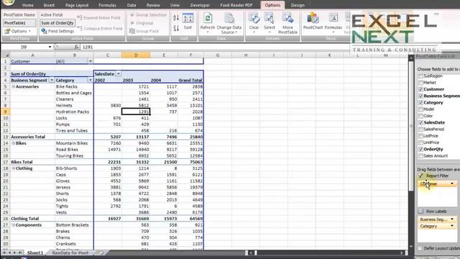This screenshot has width=460, height=259.
Task: Click Ungroup
Action: click(142, 23)
